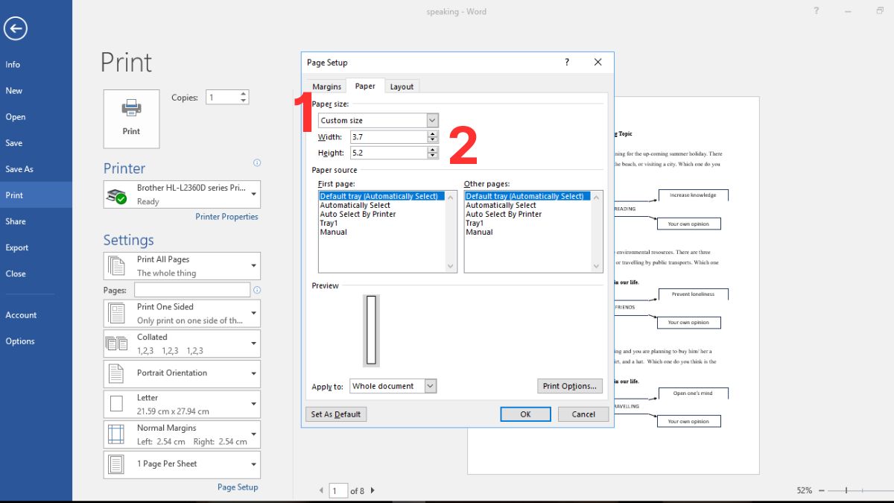Decrease the Copies count

pyautogui.click(x=243, y=101)
